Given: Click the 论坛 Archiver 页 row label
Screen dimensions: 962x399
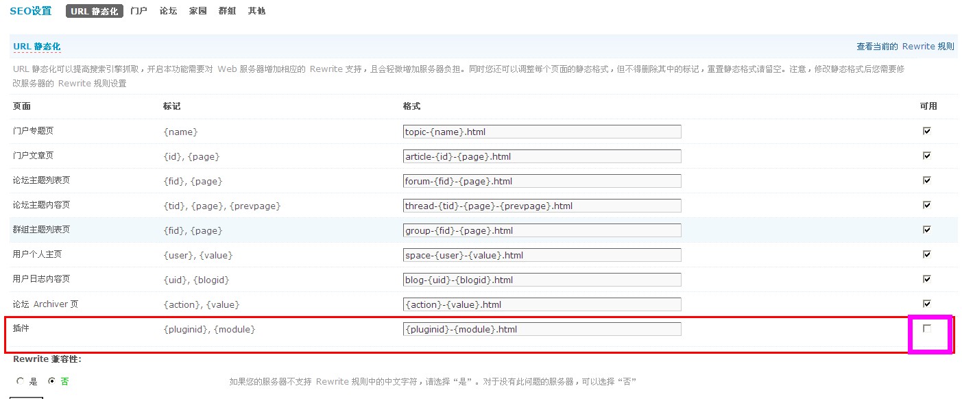Looking at the screenshot, I should pyautogui.click(x=46, y=304).
